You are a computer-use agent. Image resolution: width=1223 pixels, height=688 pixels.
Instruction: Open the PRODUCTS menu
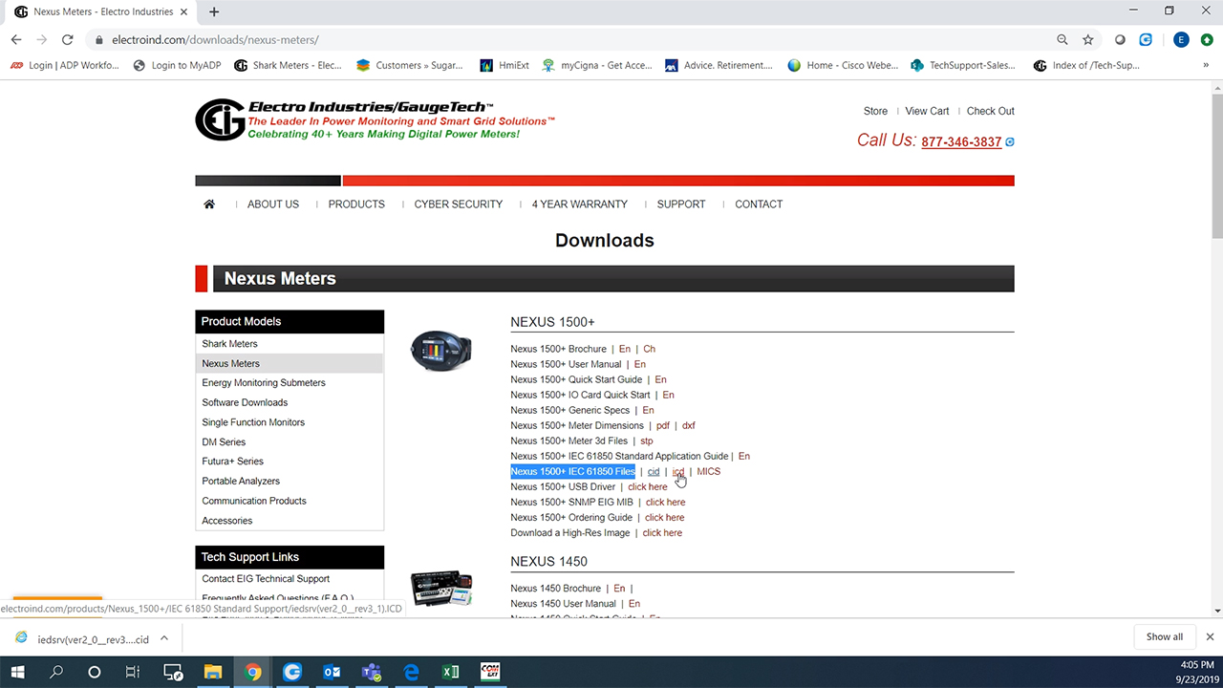356,204
